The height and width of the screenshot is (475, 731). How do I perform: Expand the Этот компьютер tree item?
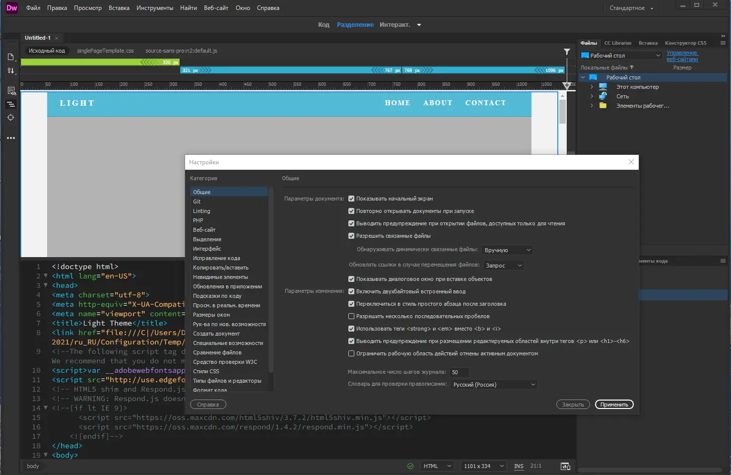(x=591, y=86)
